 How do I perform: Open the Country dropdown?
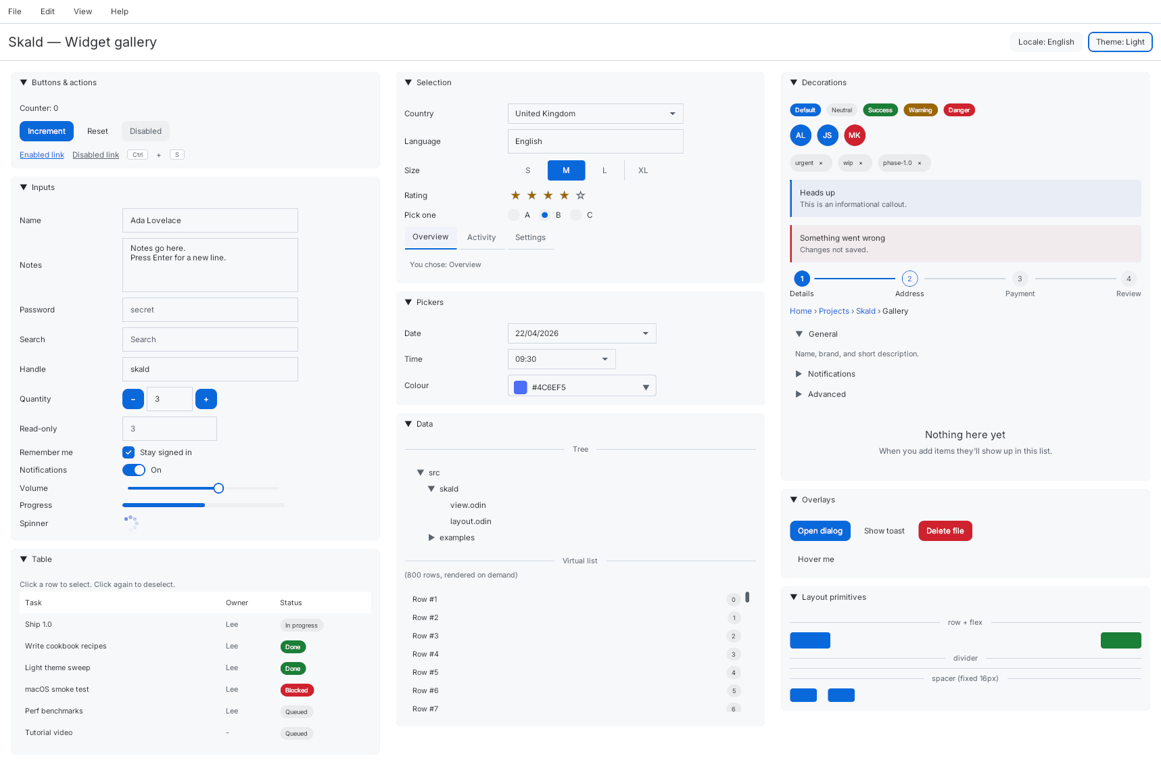tap(596, 114)
